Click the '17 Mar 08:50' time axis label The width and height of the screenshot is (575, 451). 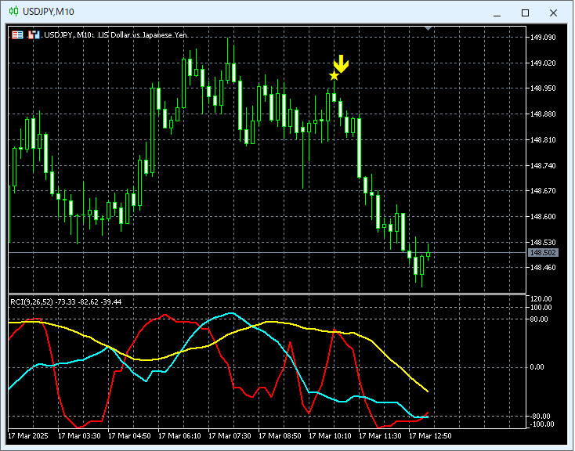[280, 436]
